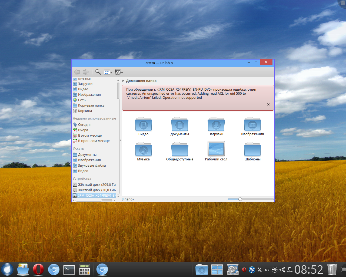Screen dimensions: 346x277
Task: Open the terminal from the taskbar
Action: click(69, 269)
